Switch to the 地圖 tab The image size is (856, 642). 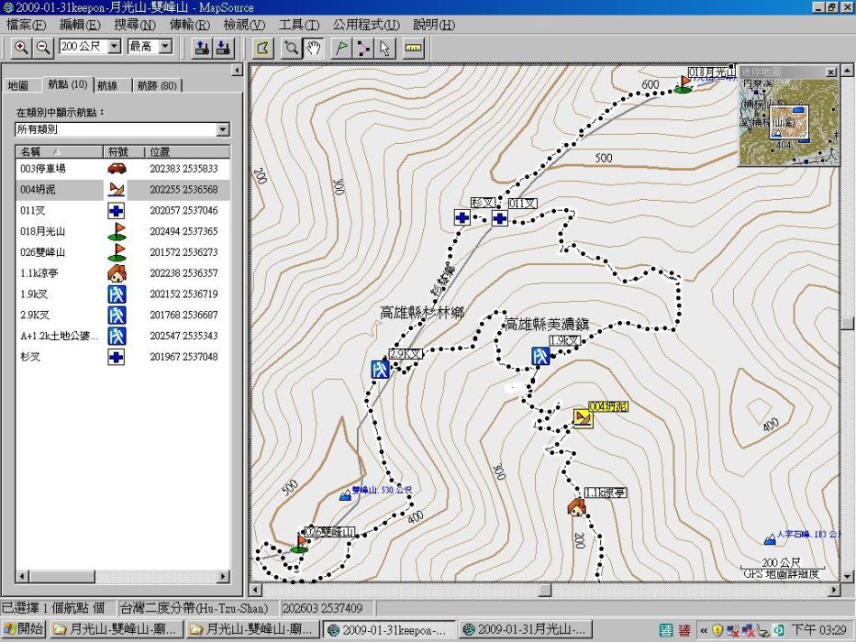point(18,85)
